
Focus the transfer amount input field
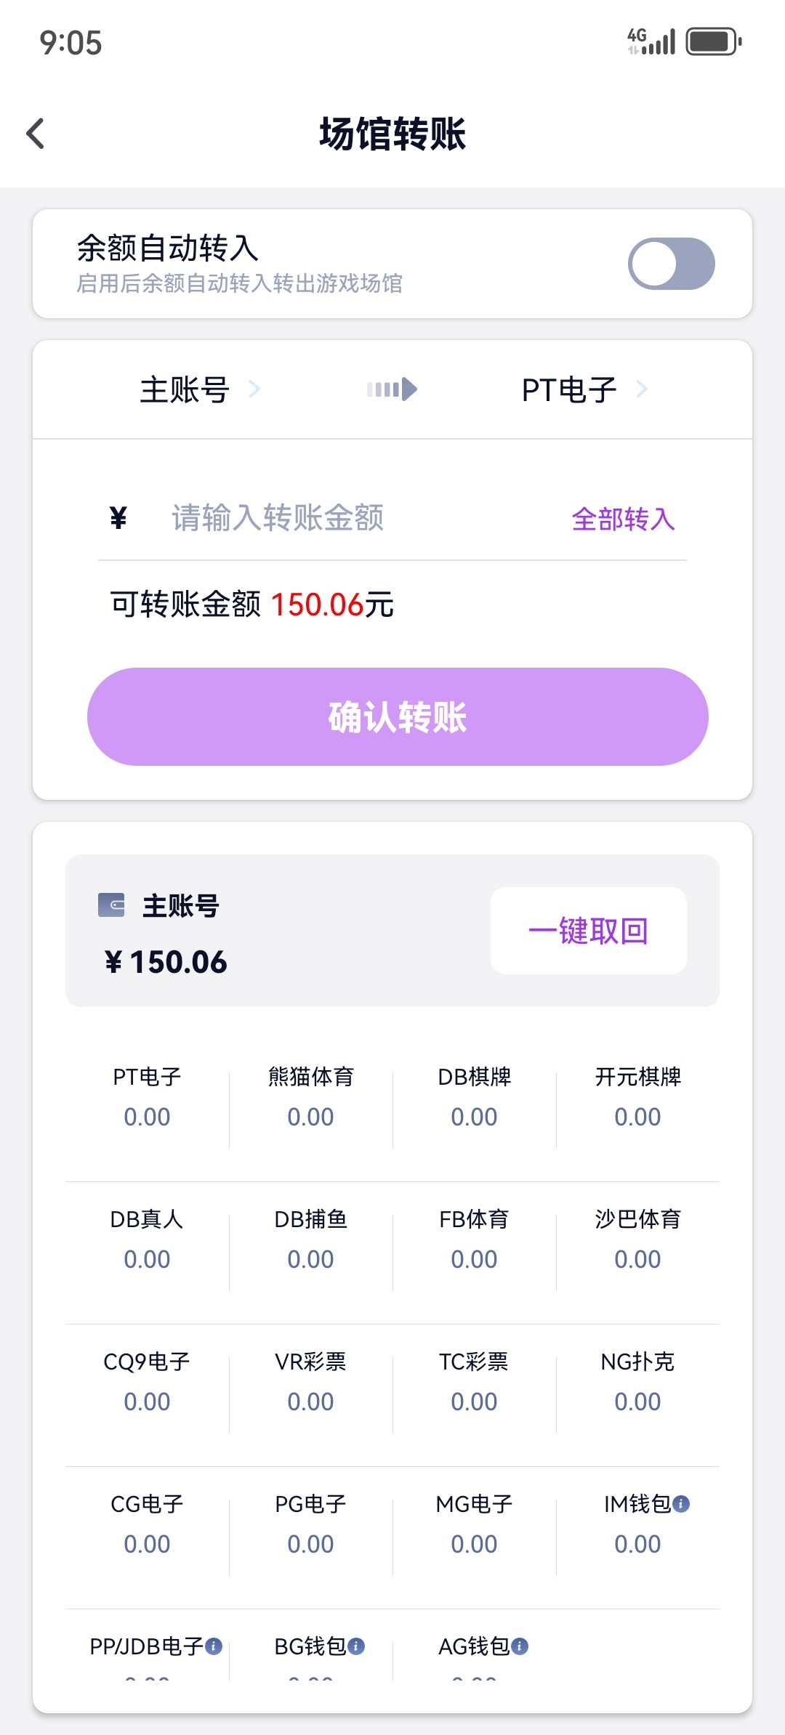pyautogui.click(x=349, y=518)
